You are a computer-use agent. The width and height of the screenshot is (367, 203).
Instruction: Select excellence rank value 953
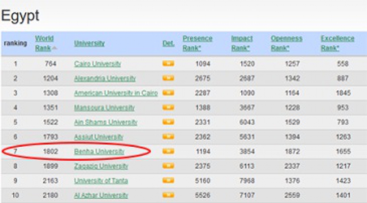[x=343, y=108]
